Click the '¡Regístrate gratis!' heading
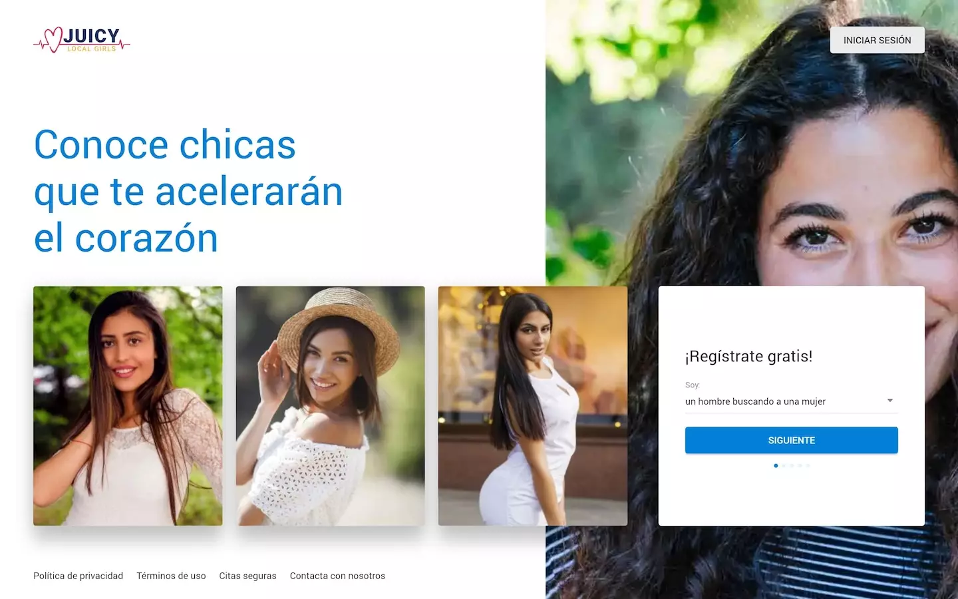Screen dimensions: 958x599 click(x=748, y=357)
